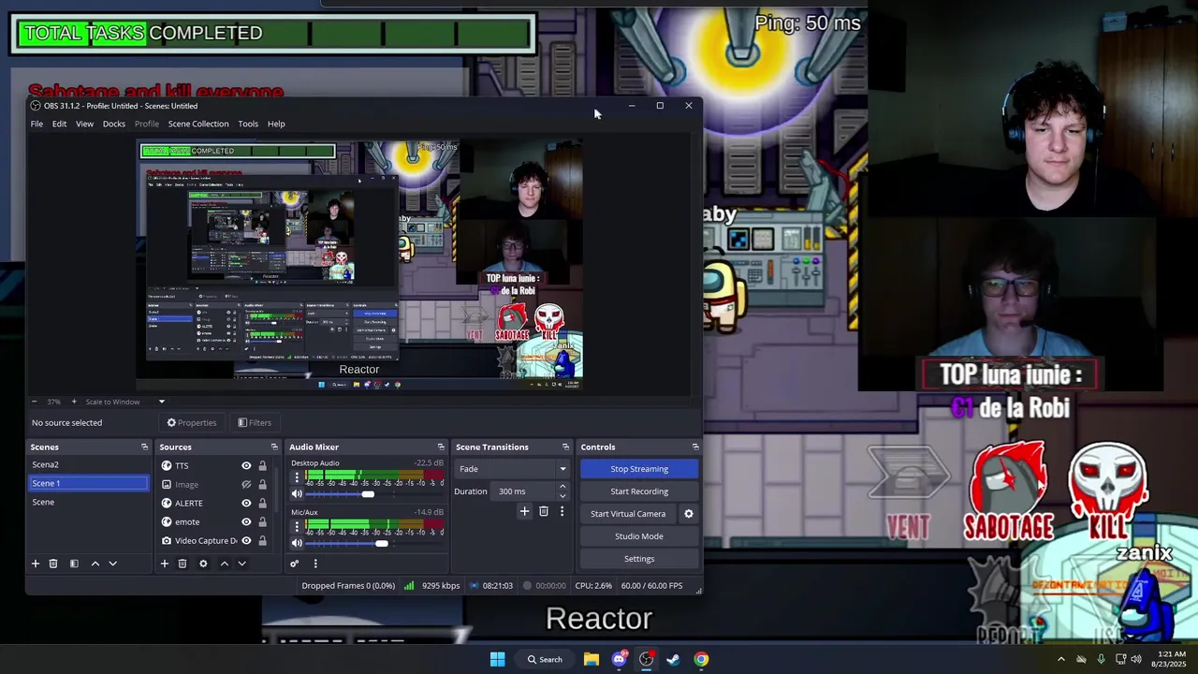Screen dimensions: 1198x674
Task: Move scene down arrow in Scenes panel
Action: click(112, 564)
